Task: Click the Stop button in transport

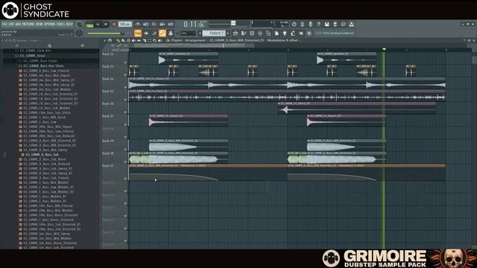Action: 105,25
